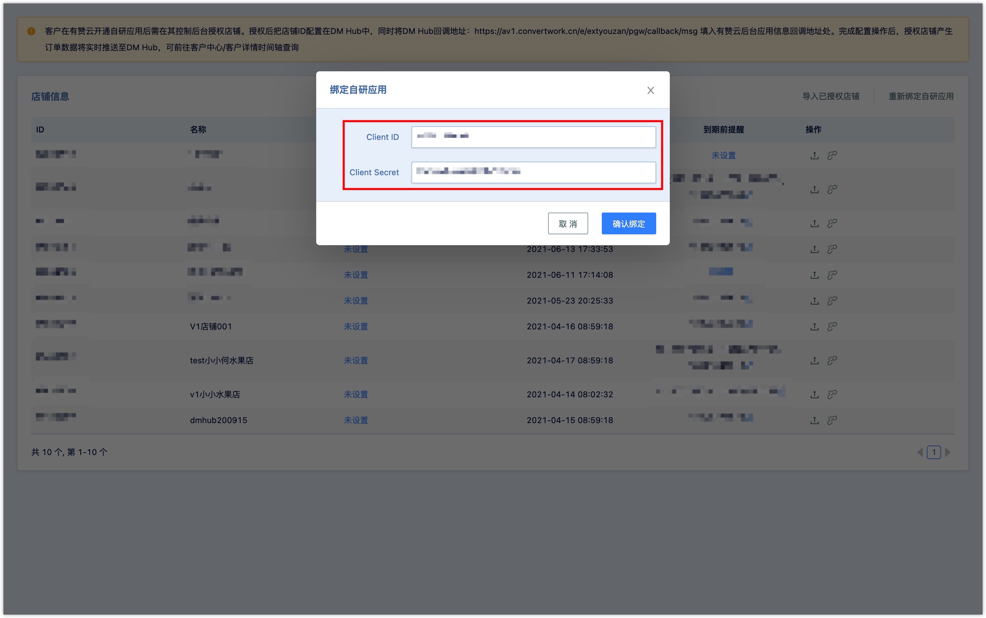Screen dimensions: 986x618
Task: Click upload icon in 2021-06-13 17:33:53 row
Action: [x=815, y=249]
